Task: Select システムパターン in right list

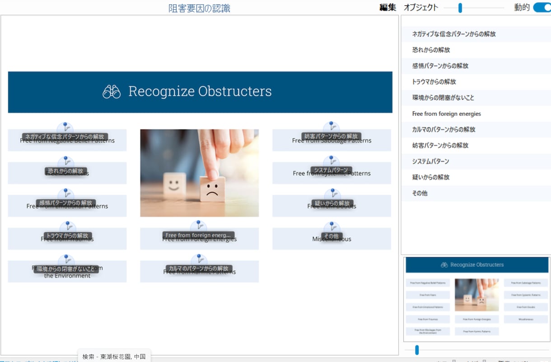Action: (476, 161)
